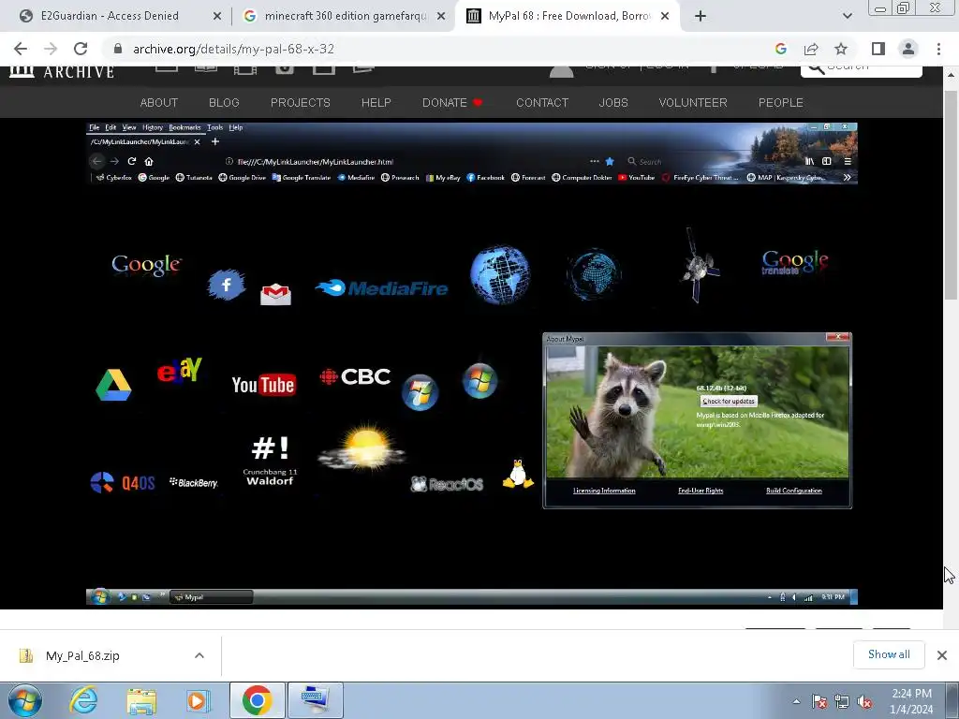
Task: Reload the archive.org page
Action: point(81,49)
